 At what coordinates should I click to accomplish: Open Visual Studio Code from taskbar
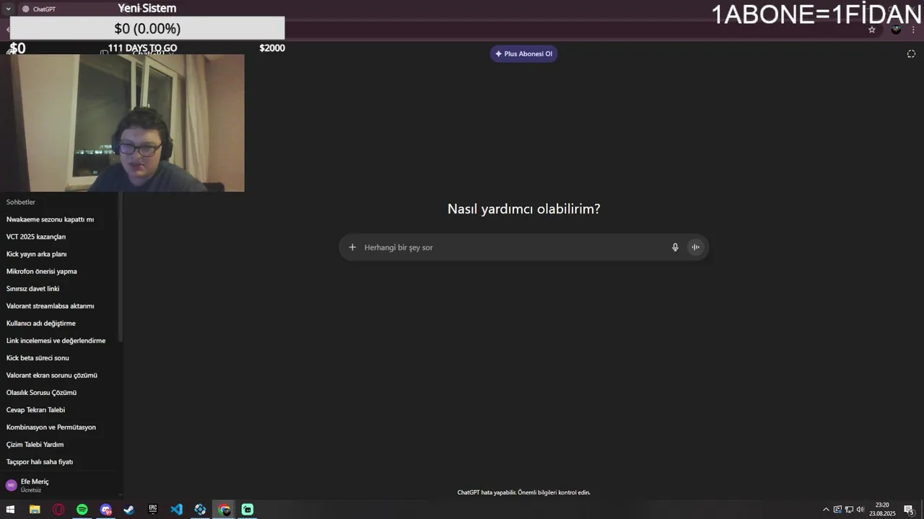click(177, 510)
